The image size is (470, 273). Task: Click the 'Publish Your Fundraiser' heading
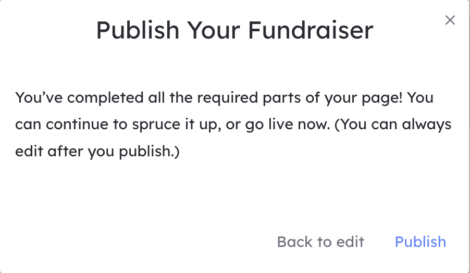pos(234,30)
